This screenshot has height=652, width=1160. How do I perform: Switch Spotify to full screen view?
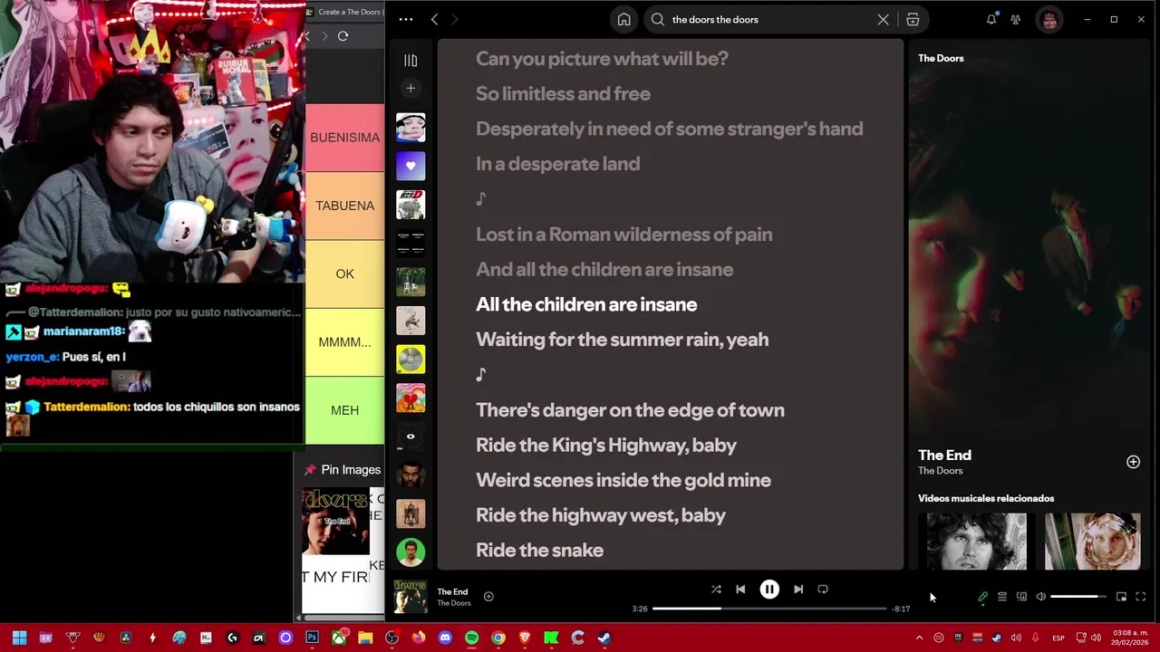point(1141,597)
